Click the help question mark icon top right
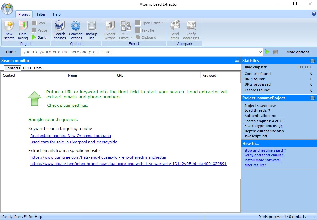The width and height of the screenshot is (317, 220). click(314, 14)
